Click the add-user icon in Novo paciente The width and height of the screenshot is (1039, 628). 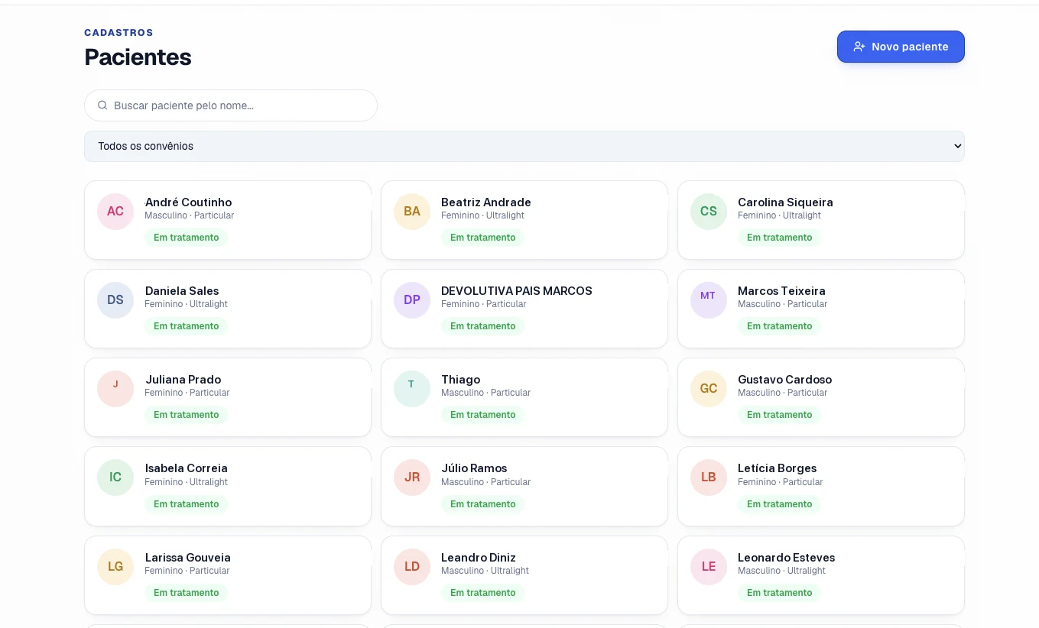(859, 47)
